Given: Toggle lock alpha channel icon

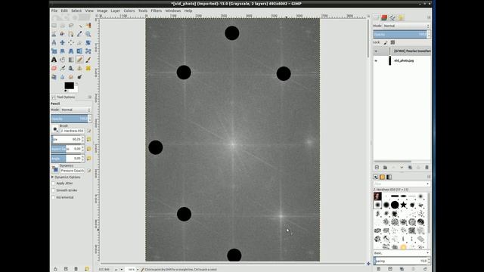Looking at the screenshot, I should click(392, 42).
